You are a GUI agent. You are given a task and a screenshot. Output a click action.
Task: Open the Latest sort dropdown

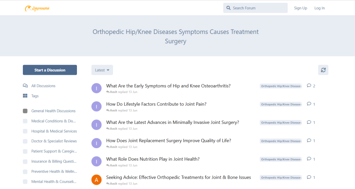(102, 70)
